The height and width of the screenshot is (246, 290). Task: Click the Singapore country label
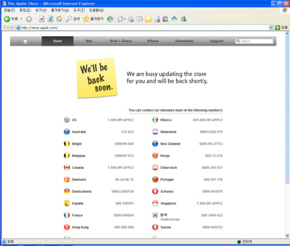pos(168,203)
